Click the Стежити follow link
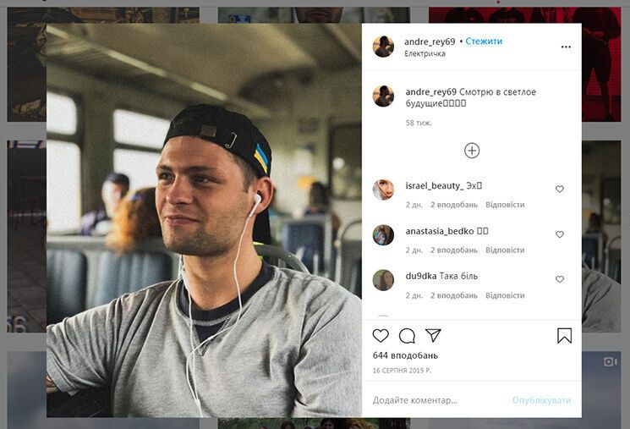The width and height of the screenshot is (630, 429). [484, 41]
